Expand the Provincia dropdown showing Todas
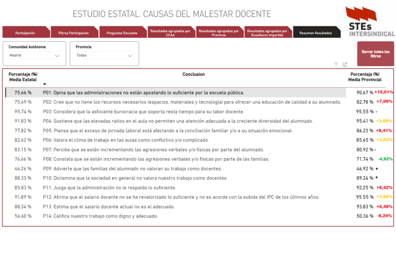Viewport: 396px width, 258px height. click(x=104, y=55)
